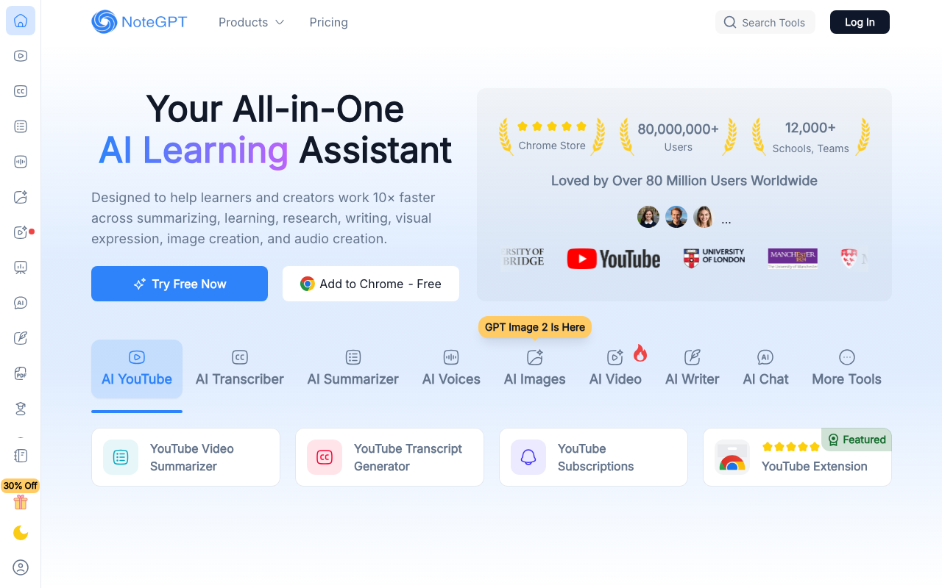This screenshot has height=588, width=942.
Task: Open the sidebar graduation cap icon
Action: [x=21, y=409]
